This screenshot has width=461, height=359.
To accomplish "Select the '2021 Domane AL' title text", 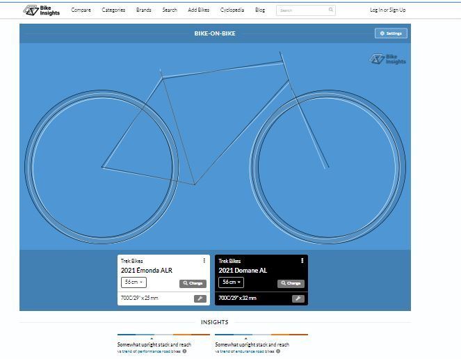I will click(x=243, y=271).
